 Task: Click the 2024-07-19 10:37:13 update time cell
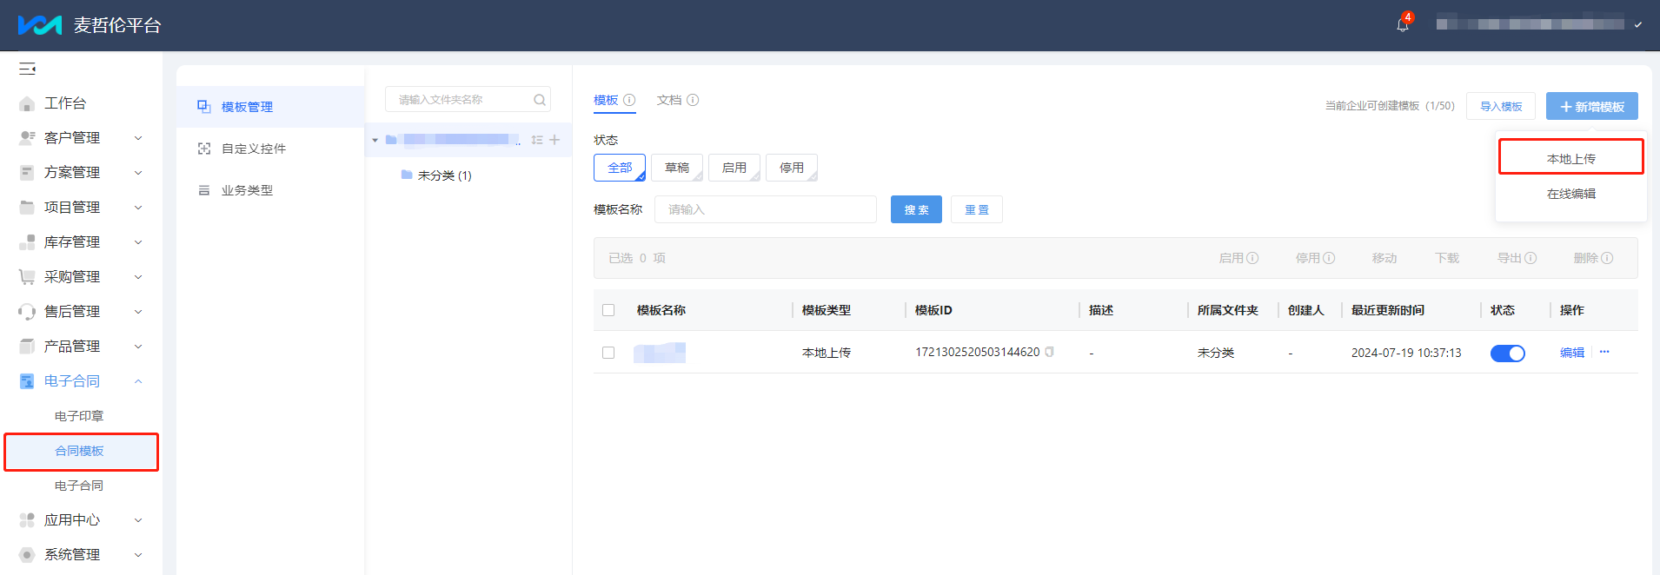coord(1406,353)
